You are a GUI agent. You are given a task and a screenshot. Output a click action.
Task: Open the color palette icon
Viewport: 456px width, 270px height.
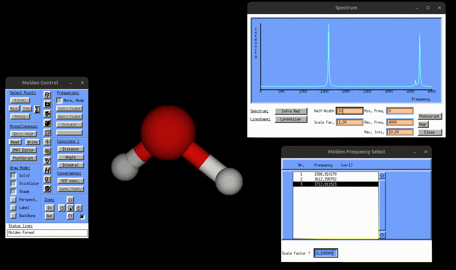47,123
